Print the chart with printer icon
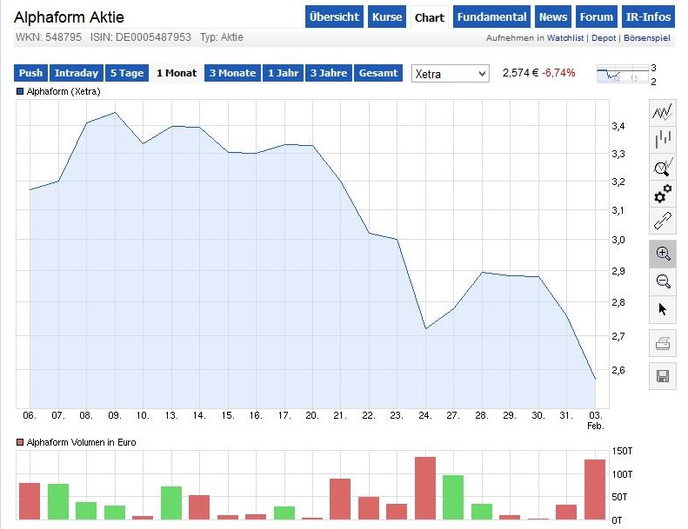This screenshot has width=688, height=529. coord(663,344)
